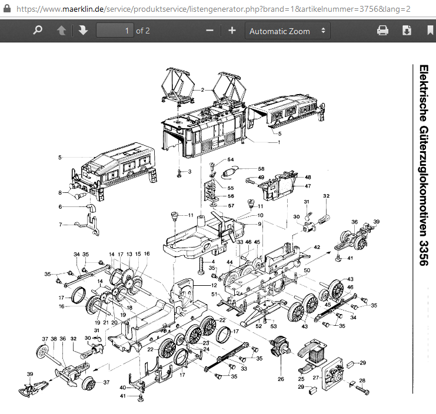Screen dimensions: 436x414
Task: Click part label 24 below label 23
Action: coord(207,349)
